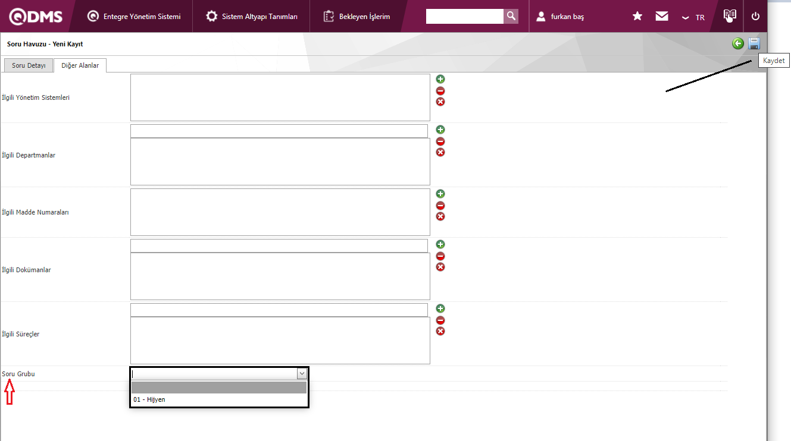Viewport: 791px width, 441px height.
Task: Click the "İlgili Süreçler" label
Action: click(21, 334)
